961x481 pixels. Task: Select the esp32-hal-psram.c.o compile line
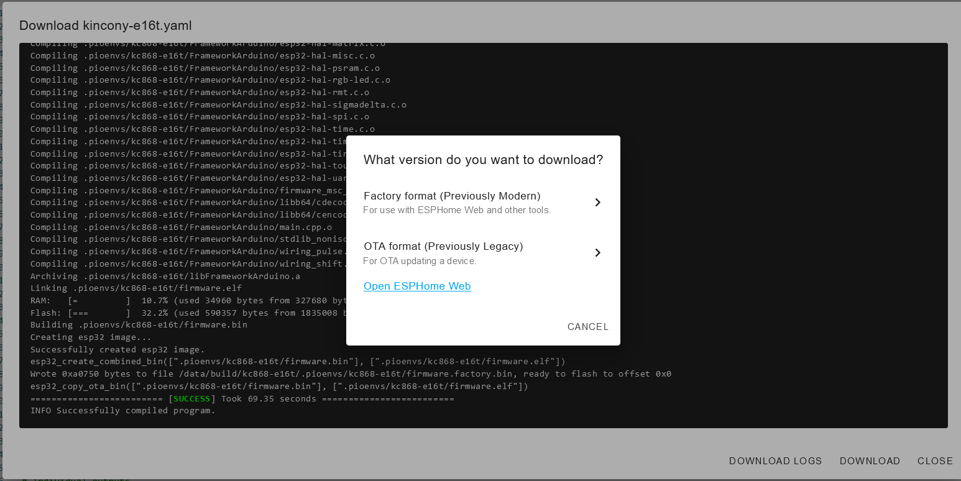[x=205, y=68]
